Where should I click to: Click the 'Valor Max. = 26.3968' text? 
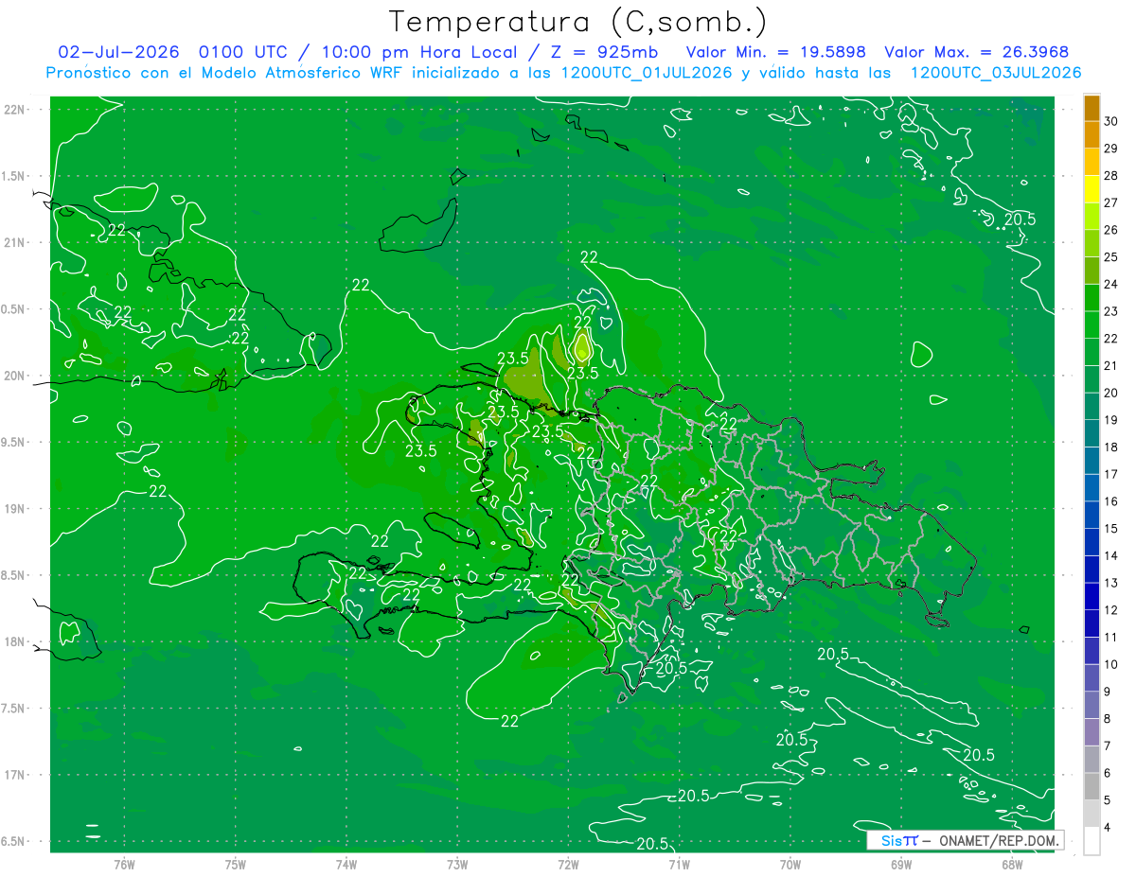click(976, 52)
